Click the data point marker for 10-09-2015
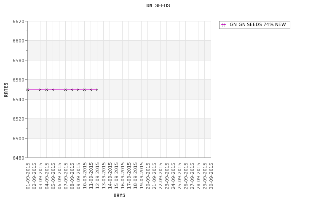The height and width of the screenshot is (210, 316). (x=84, y=89)
